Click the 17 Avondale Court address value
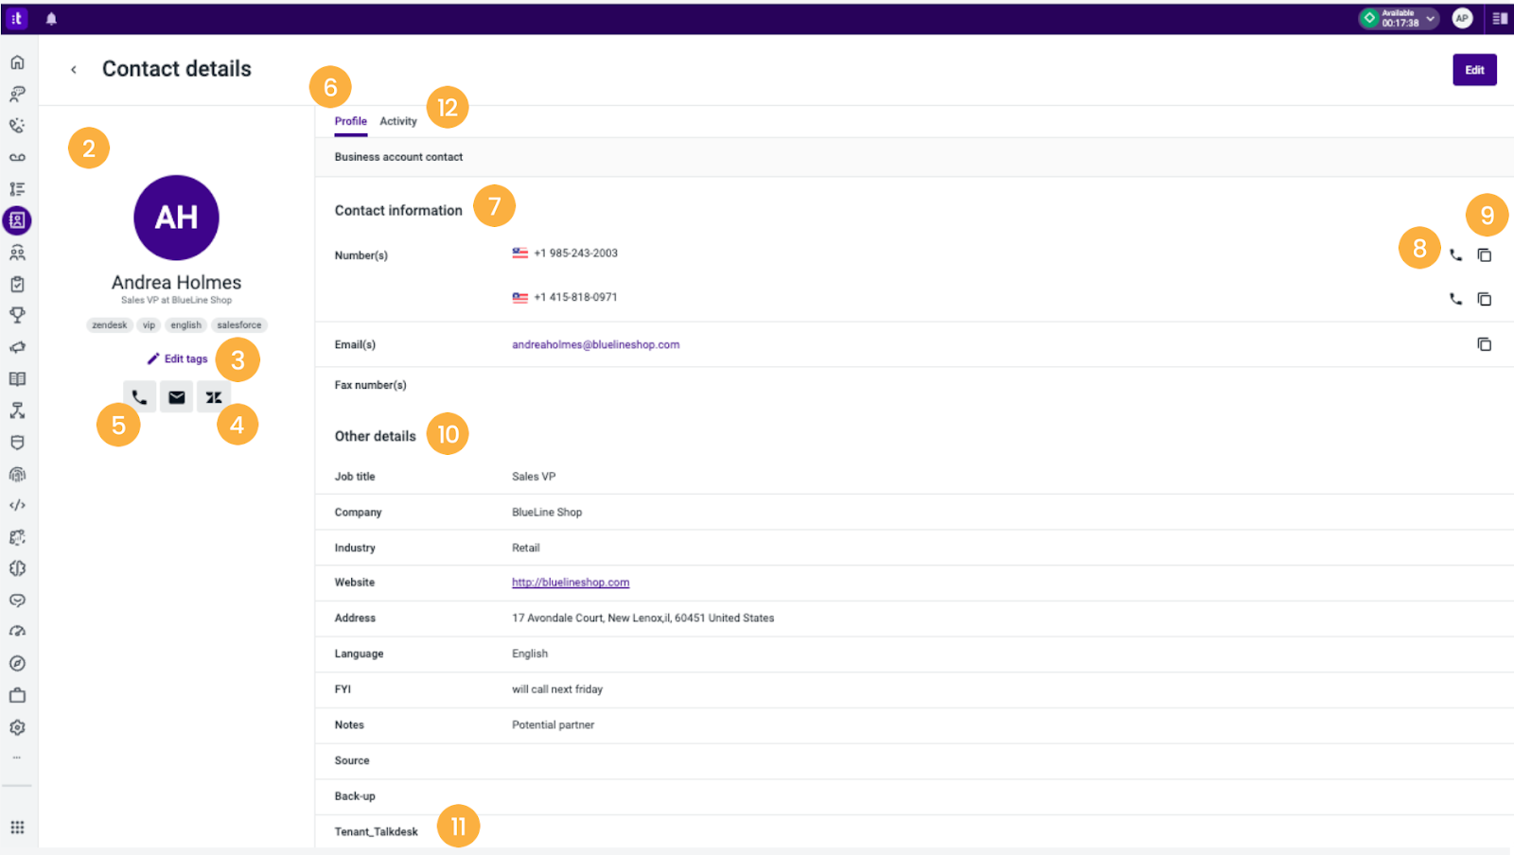The height and width of the screenshot is (855, 1514). (643, 619)
